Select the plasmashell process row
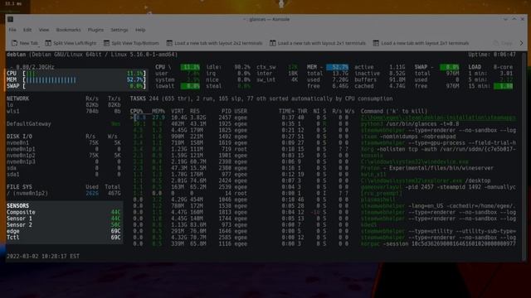531x298 pixels. point(323,199)
